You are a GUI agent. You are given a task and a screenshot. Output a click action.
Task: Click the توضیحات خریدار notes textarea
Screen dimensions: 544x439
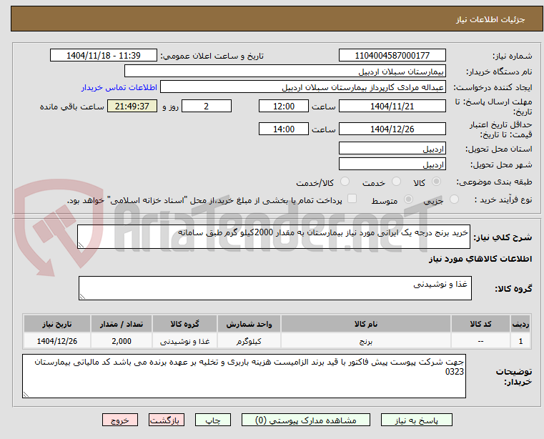244,376
